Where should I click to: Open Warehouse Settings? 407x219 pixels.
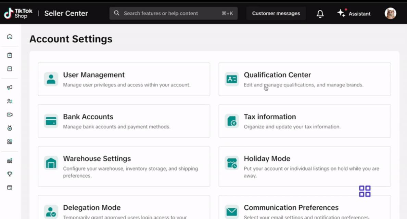coord(124,166)
